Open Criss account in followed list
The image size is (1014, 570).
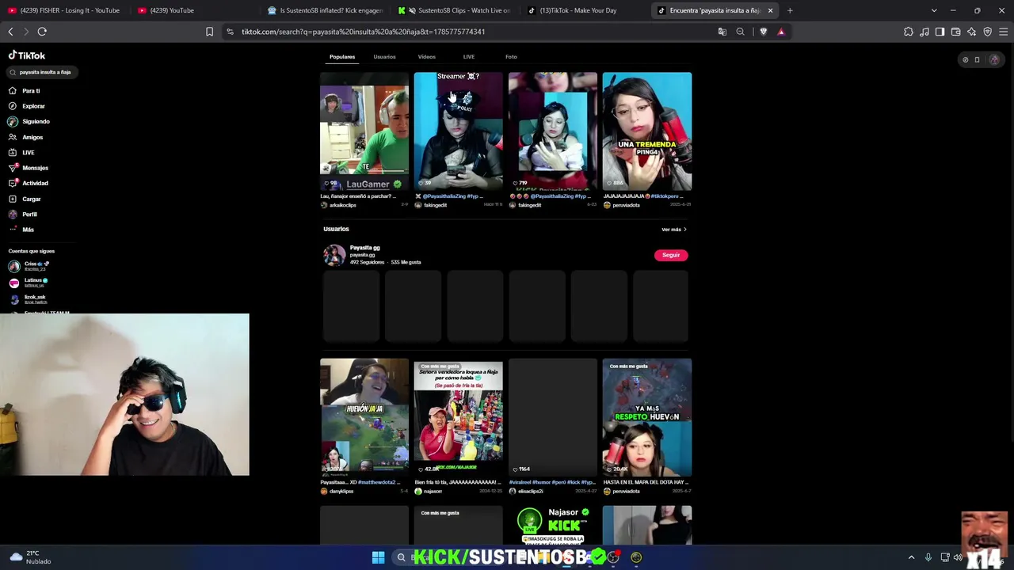30,266
